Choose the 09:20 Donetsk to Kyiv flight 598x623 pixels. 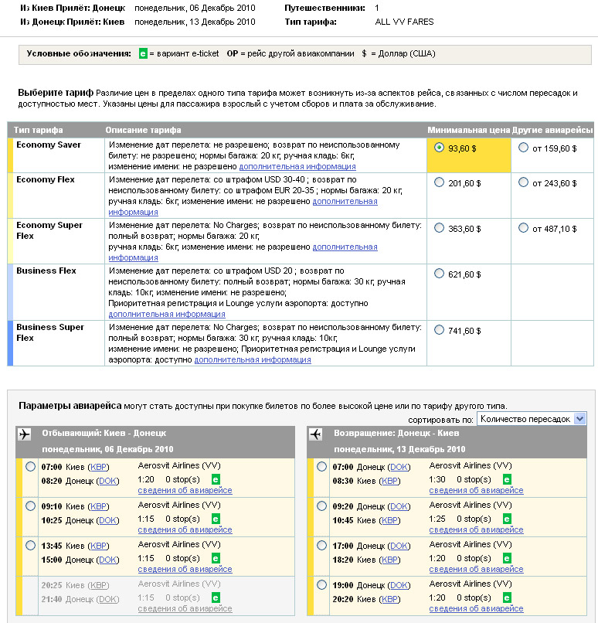(321, 506)
